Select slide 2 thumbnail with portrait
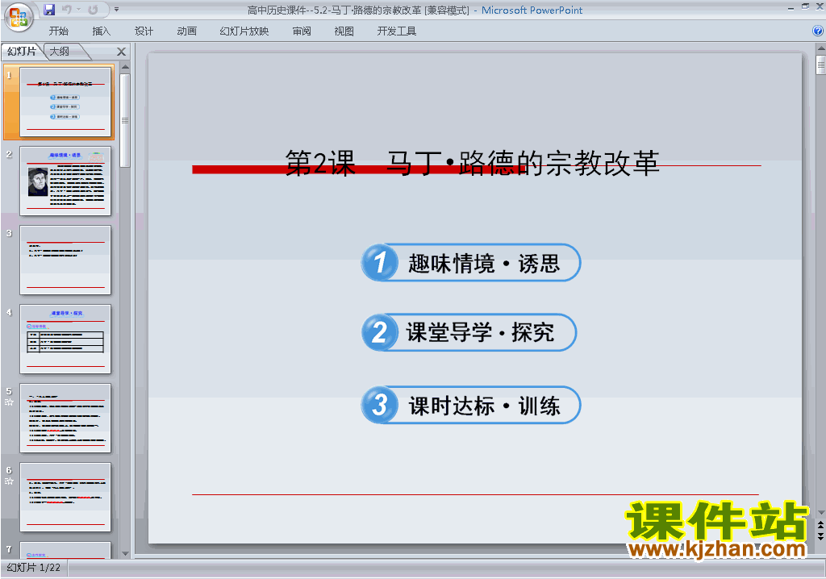The width and height of the screenshot is (826, 579). pyautogui.click(x=65, y=181)
